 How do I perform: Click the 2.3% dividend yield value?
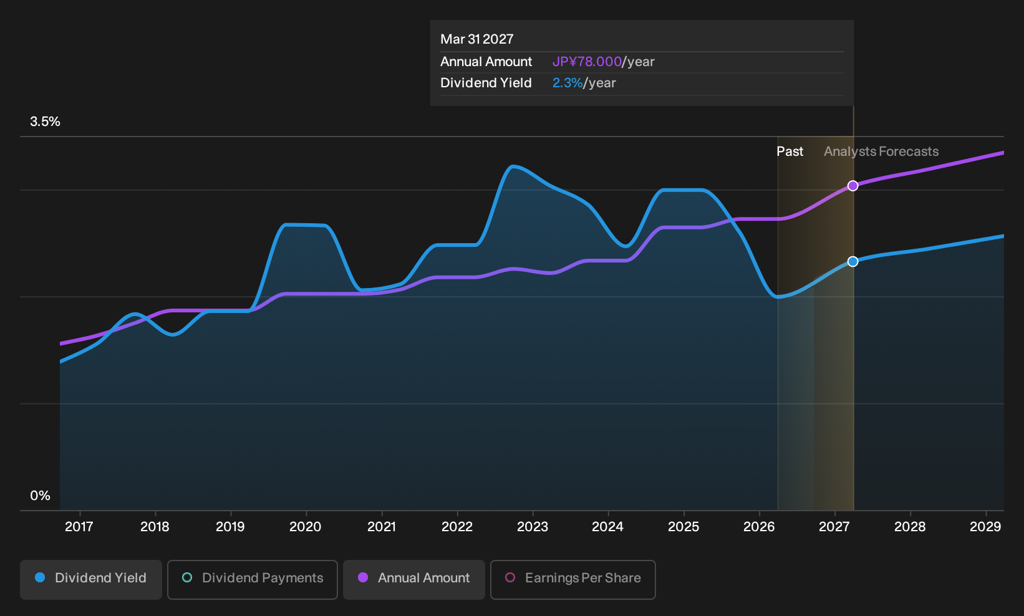click(x=568, y=83)
